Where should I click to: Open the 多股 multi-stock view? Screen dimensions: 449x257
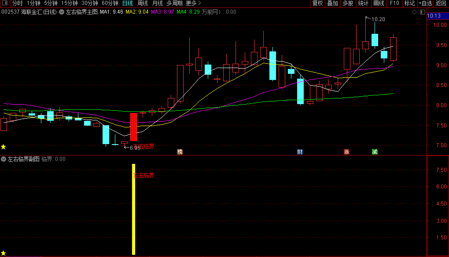(348, 3)
